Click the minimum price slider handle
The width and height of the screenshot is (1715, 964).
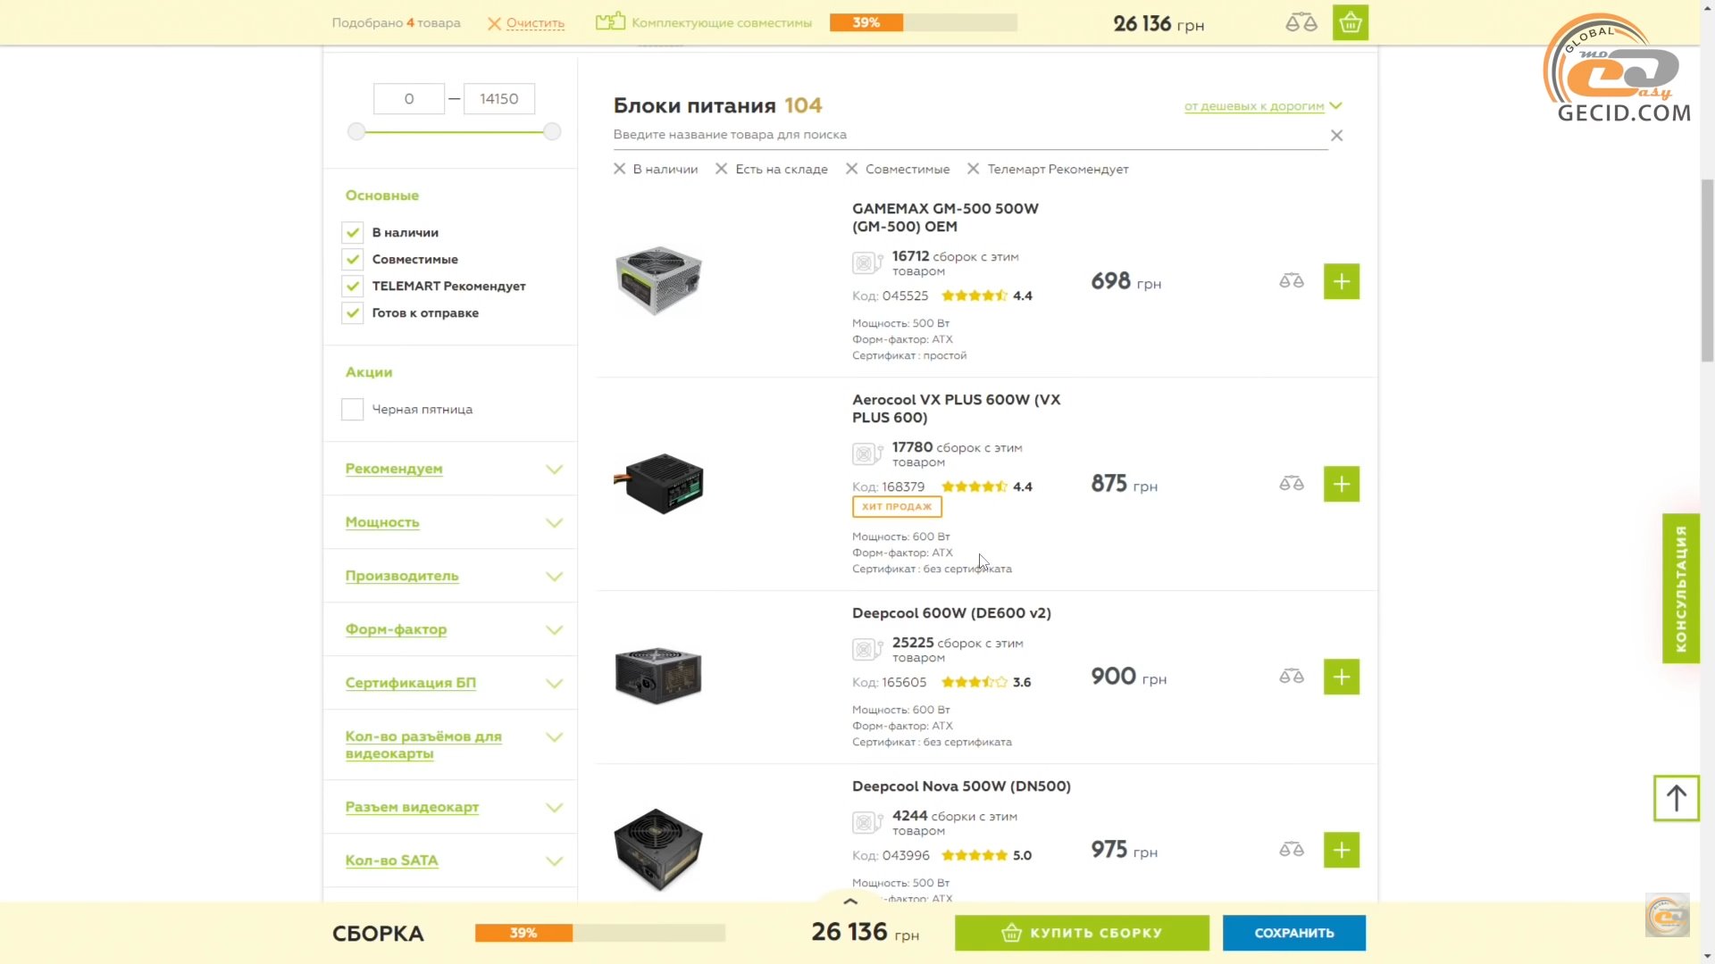(x=356, y=132)
